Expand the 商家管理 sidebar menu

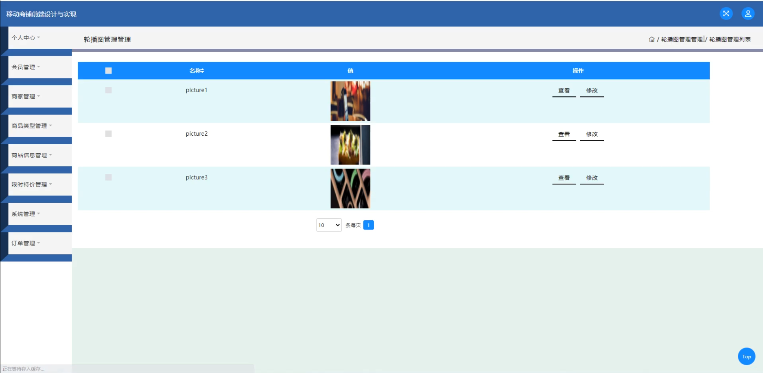pyautogui.click(x=40, y=96)
